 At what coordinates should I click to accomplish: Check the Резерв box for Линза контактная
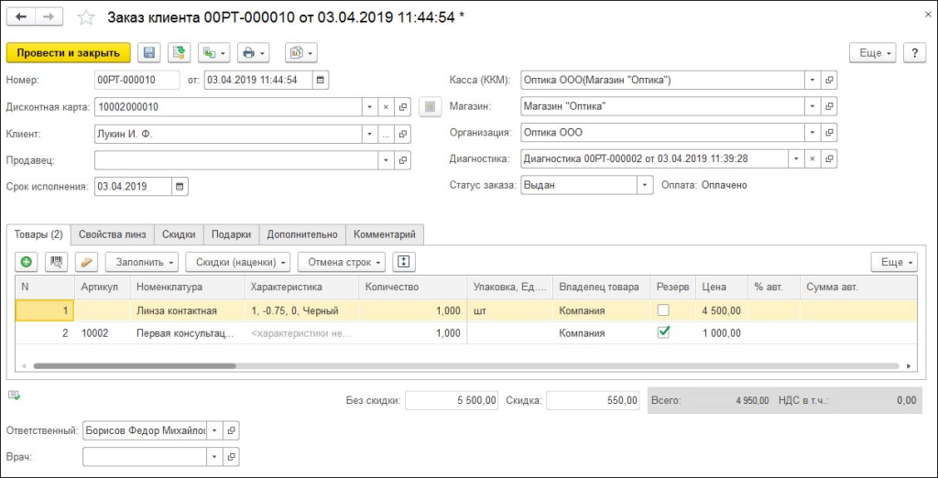663,310
